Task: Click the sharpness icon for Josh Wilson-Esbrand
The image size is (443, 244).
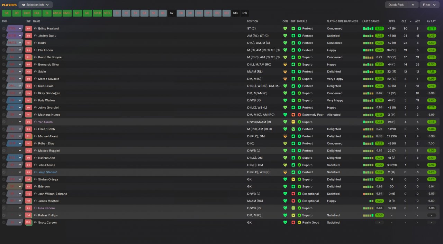Action: (x=293, y=194)
